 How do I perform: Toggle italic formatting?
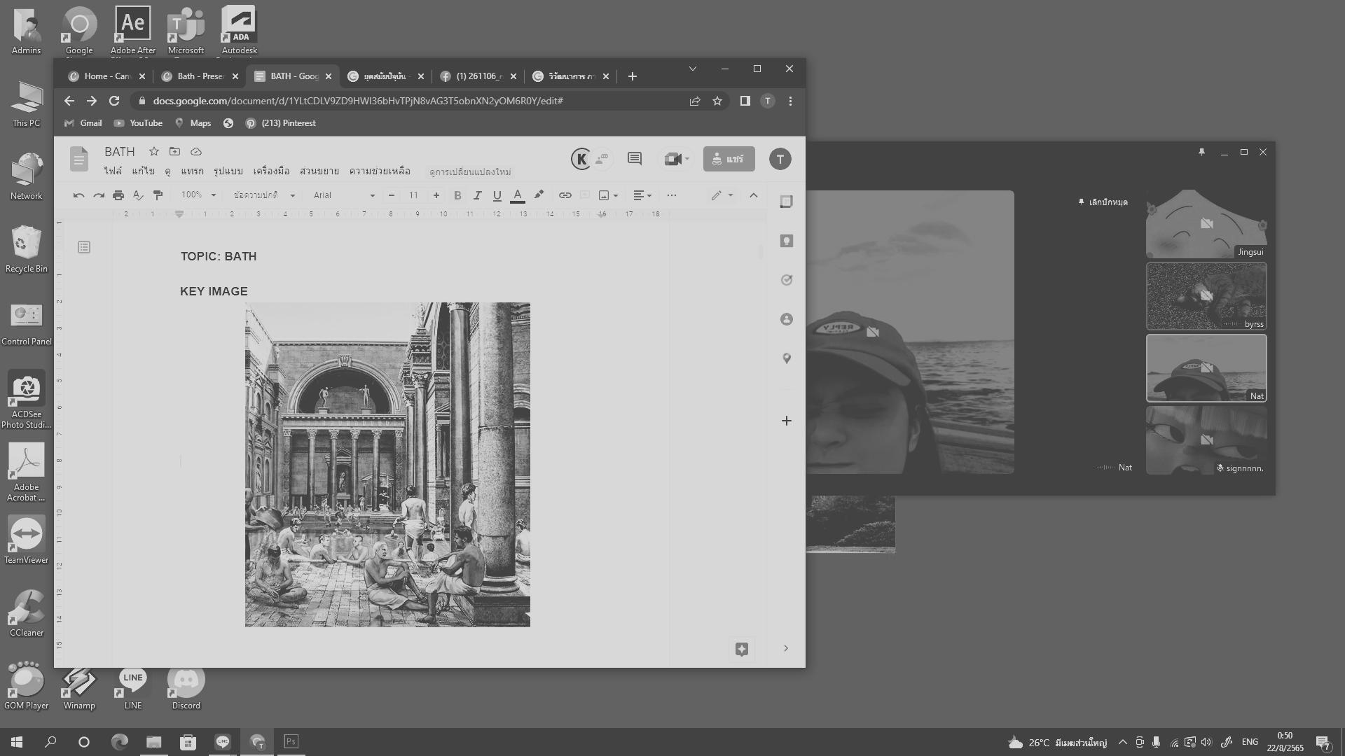pyautogui.click(x=477, y=195)
